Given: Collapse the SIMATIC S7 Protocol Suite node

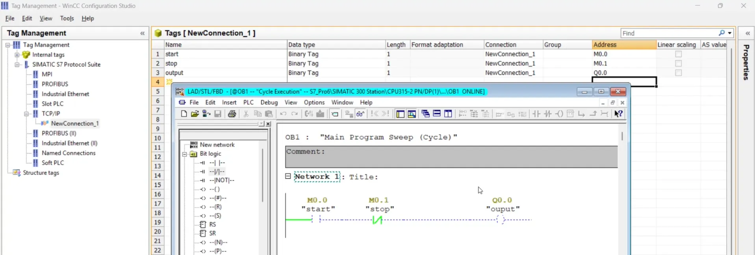Looking at the screenshot, I should click(17, 65).
